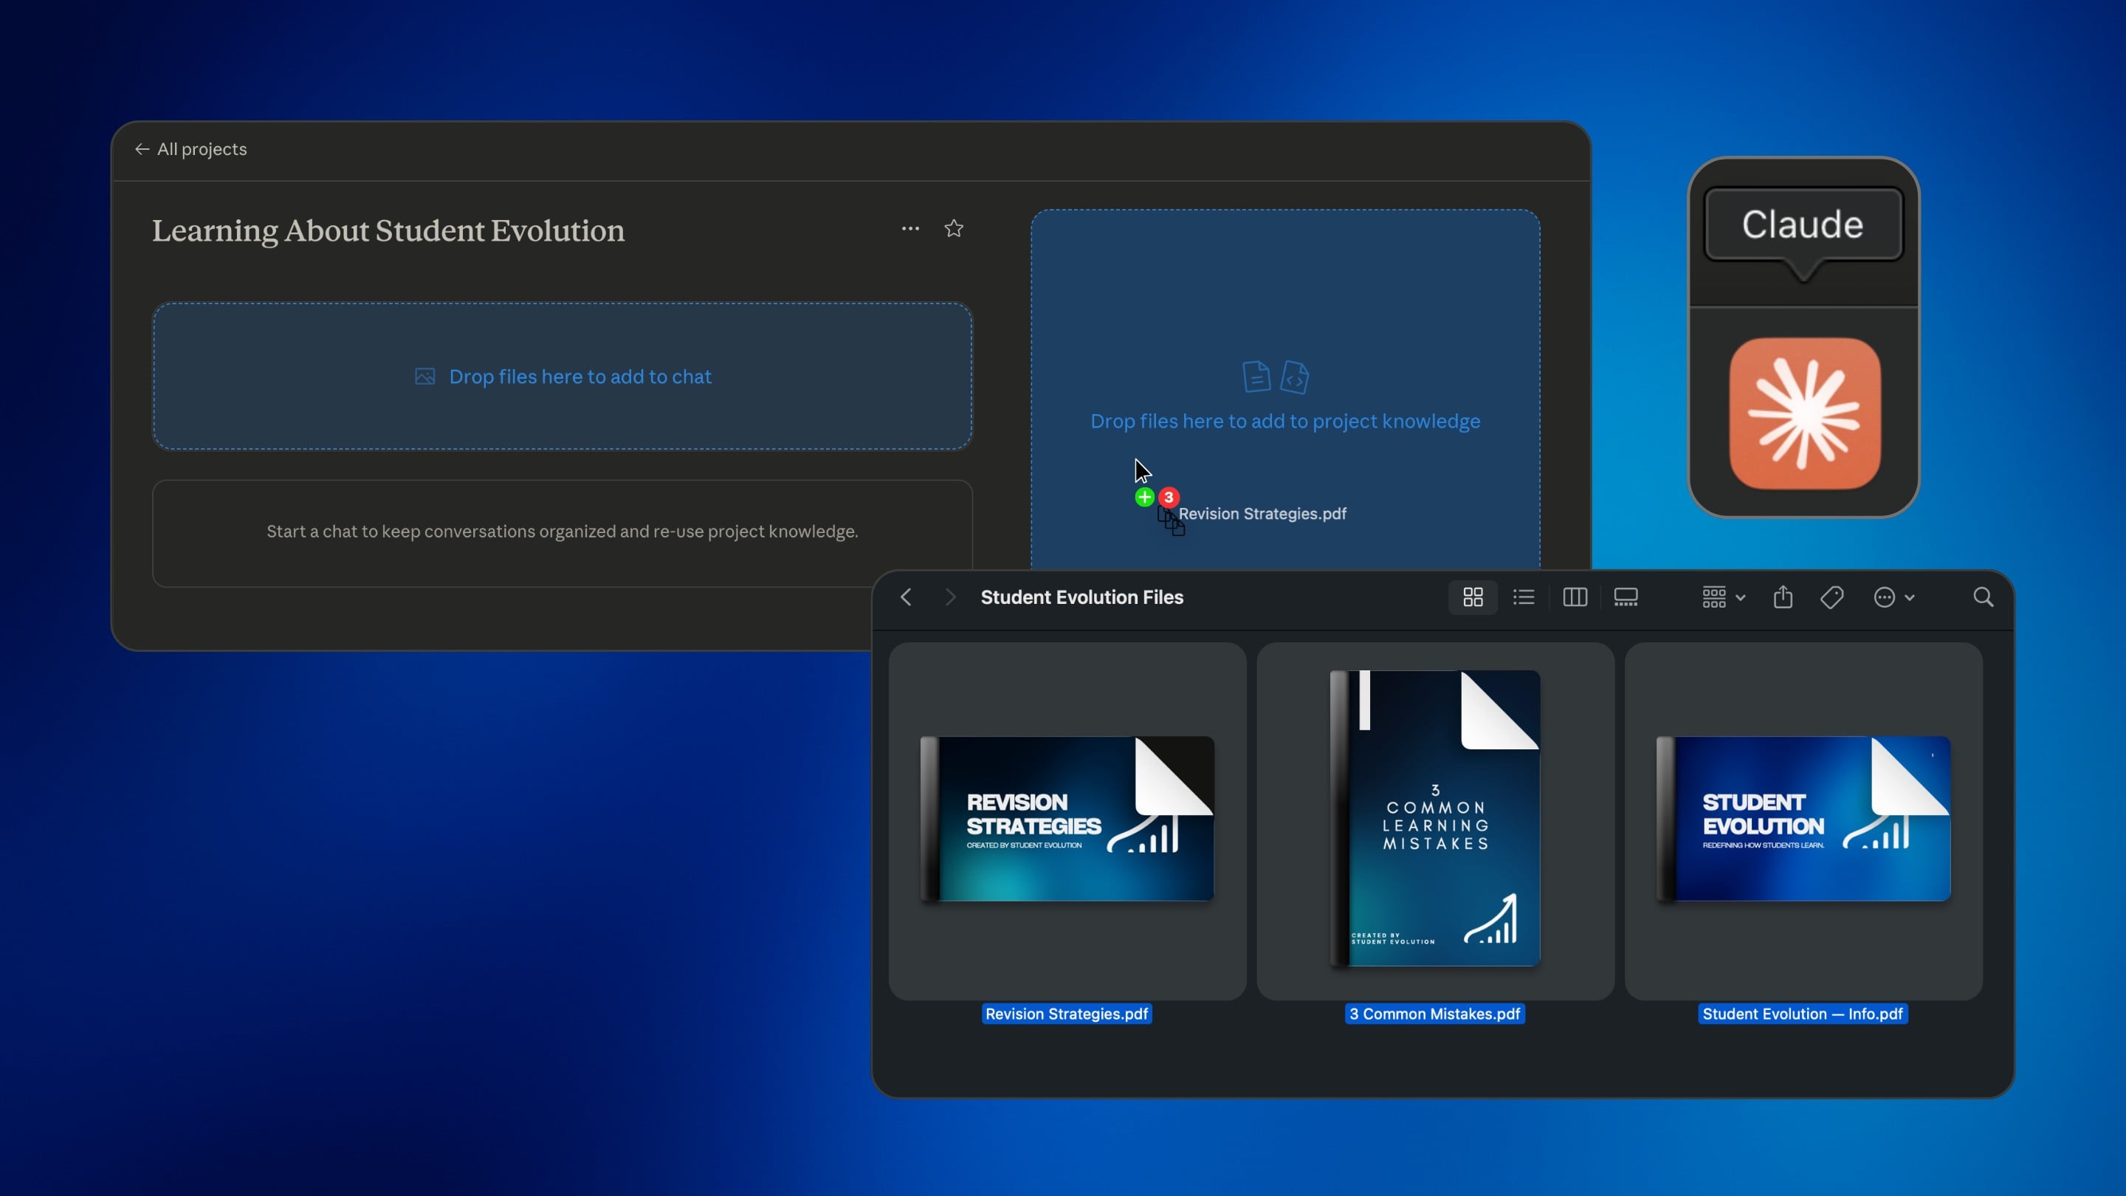Select the Revision Strategies.pdf thumbnail
The image size is (2126, 1196).
point(1066,819)
